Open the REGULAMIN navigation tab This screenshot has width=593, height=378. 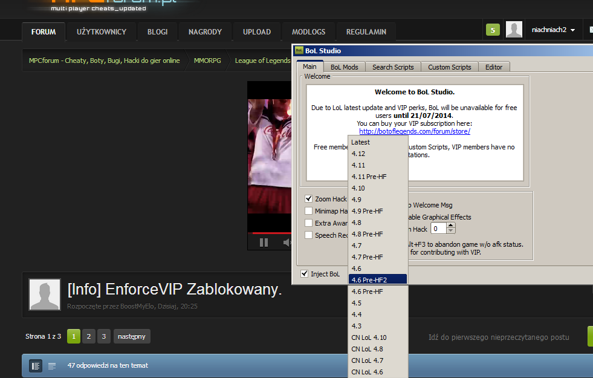[x=366, y=32]
